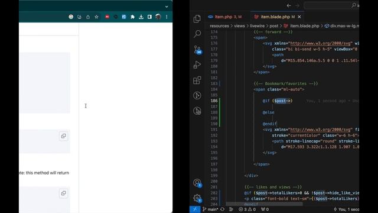378x213 pixels.
Task: Click line number 186 in the gutter
Action: (214, 101)
